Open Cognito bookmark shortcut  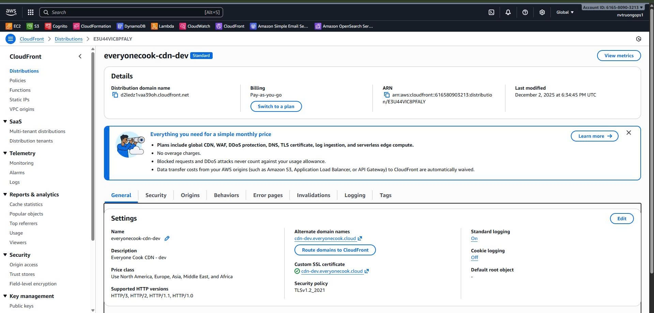click(x=56, y=26)
